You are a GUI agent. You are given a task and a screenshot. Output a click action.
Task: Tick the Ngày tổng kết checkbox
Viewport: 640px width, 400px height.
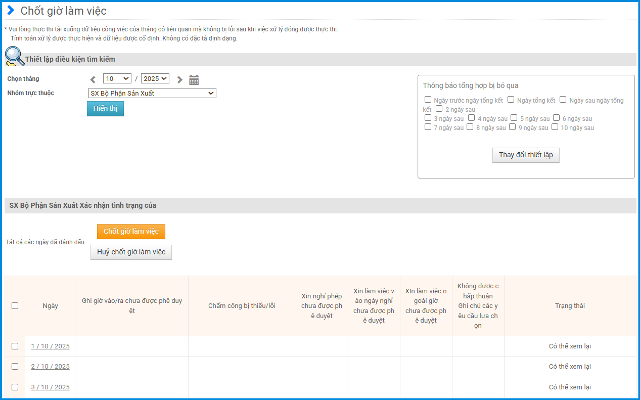click(511, 100)
